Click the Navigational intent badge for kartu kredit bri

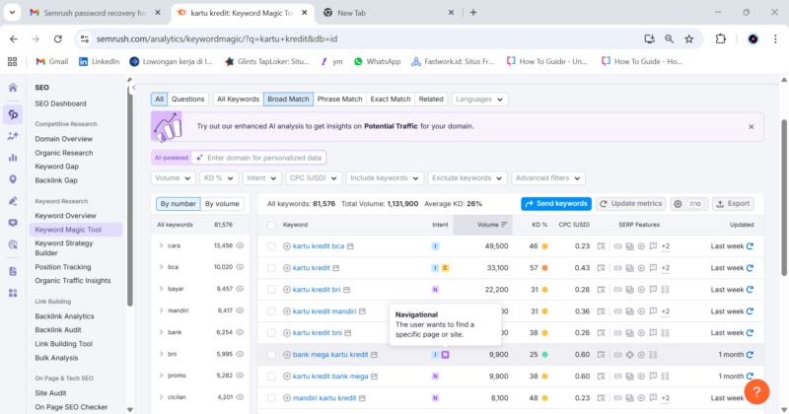click(x=435, y=289)
